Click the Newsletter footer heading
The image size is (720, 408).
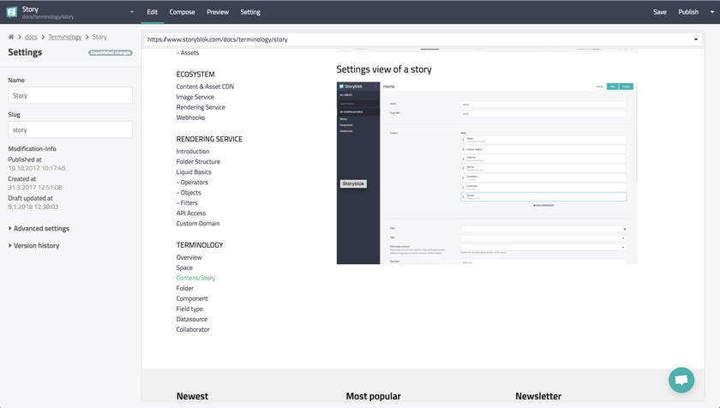click(x=538, y=396)
